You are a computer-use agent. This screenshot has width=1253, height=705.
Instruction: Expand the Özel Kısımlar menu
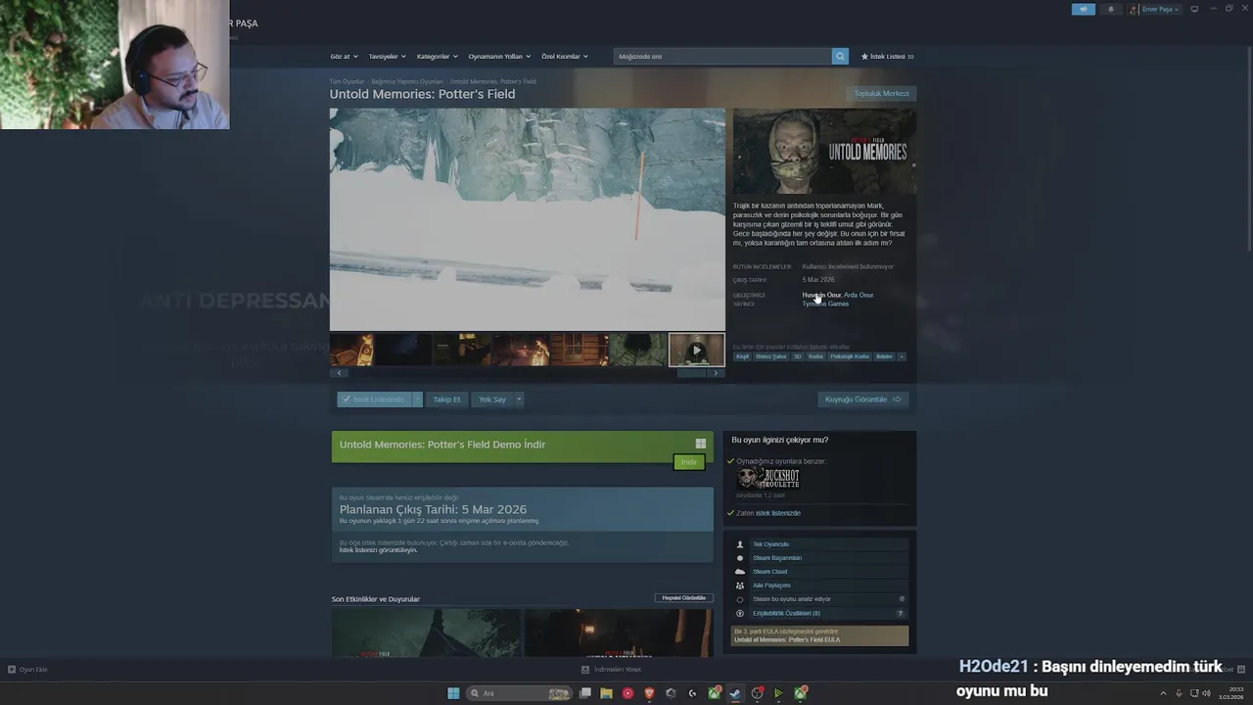(x=565, y=57)
